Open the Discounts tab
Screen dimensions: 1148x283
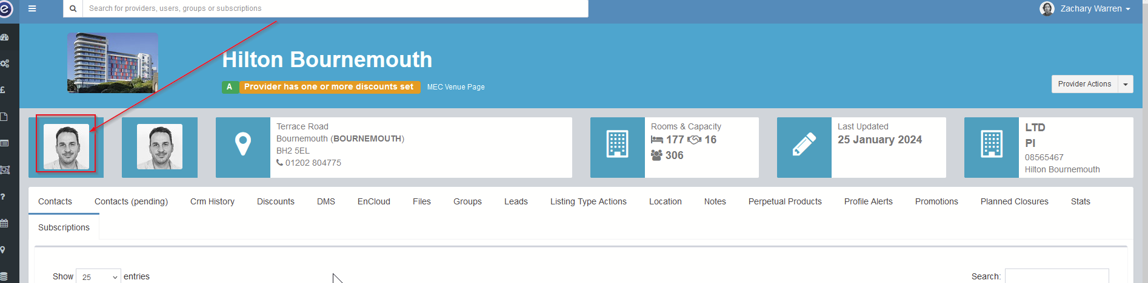click(276, 201)
